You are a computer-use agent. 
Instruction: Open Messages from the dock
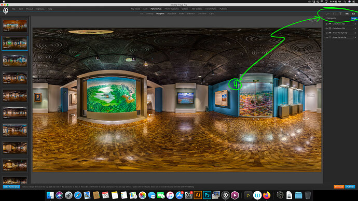[x=152, y=195]
